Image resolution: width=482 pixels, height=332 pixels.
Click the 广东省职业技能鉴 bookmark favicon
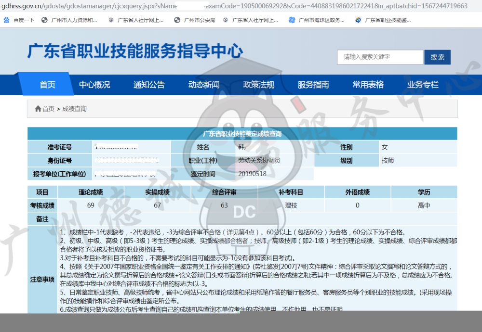pyautogui.click(x=358, y=20)
